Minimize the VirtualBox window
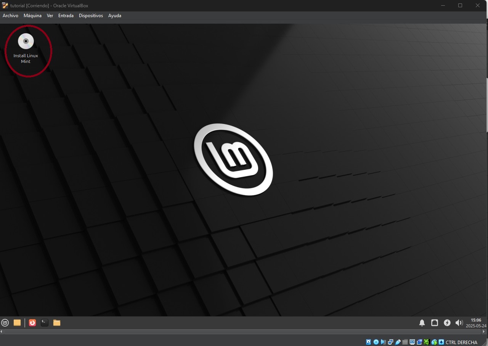 click(443, 5)
